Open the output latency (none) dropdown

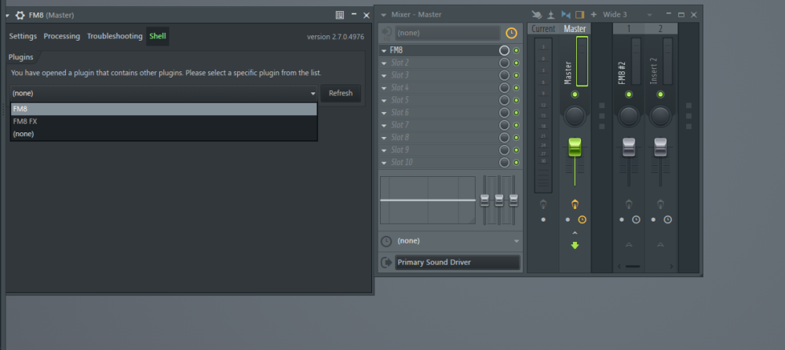pos(458,241)
